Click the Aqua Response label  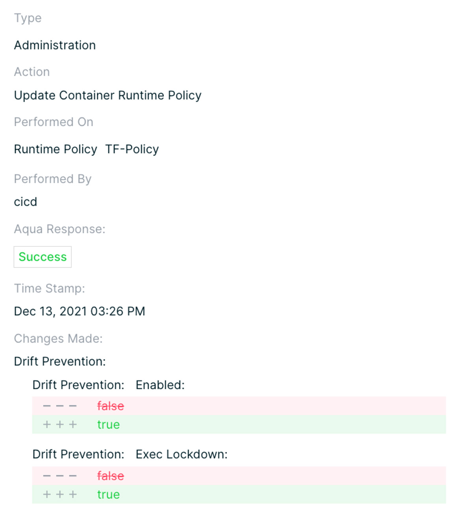60,229
